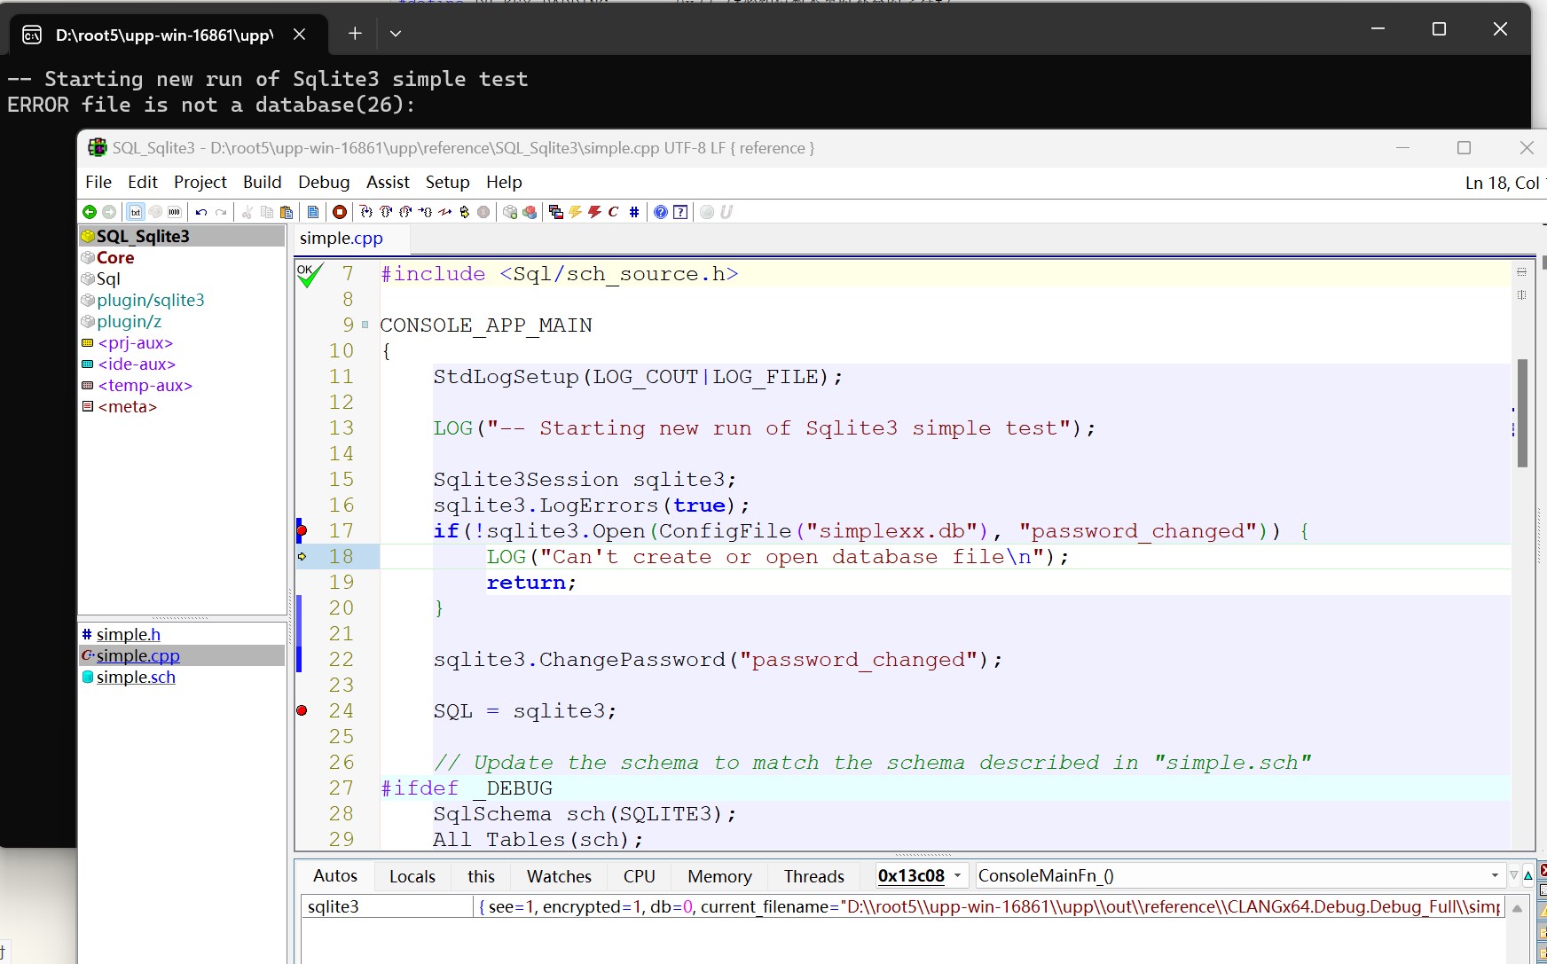Click the blue hash symbol toolbar icon
Viewport: 1547px width, 964px height.
coord(633,212)
